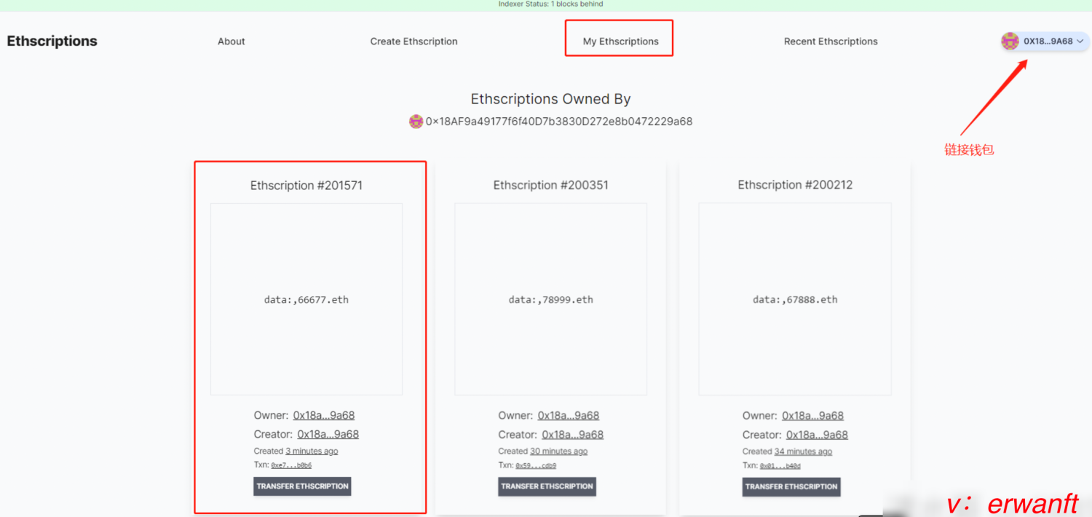Open the data:,78999.eth content preview
The image size is (1092, 517).
pos(551,299)
